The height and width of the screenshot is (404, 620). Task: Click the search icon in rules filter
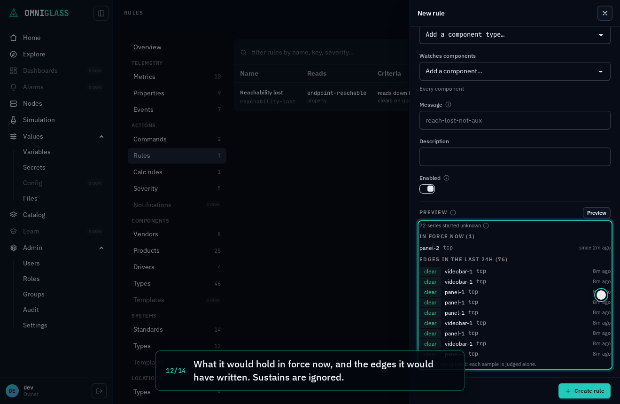244,52
